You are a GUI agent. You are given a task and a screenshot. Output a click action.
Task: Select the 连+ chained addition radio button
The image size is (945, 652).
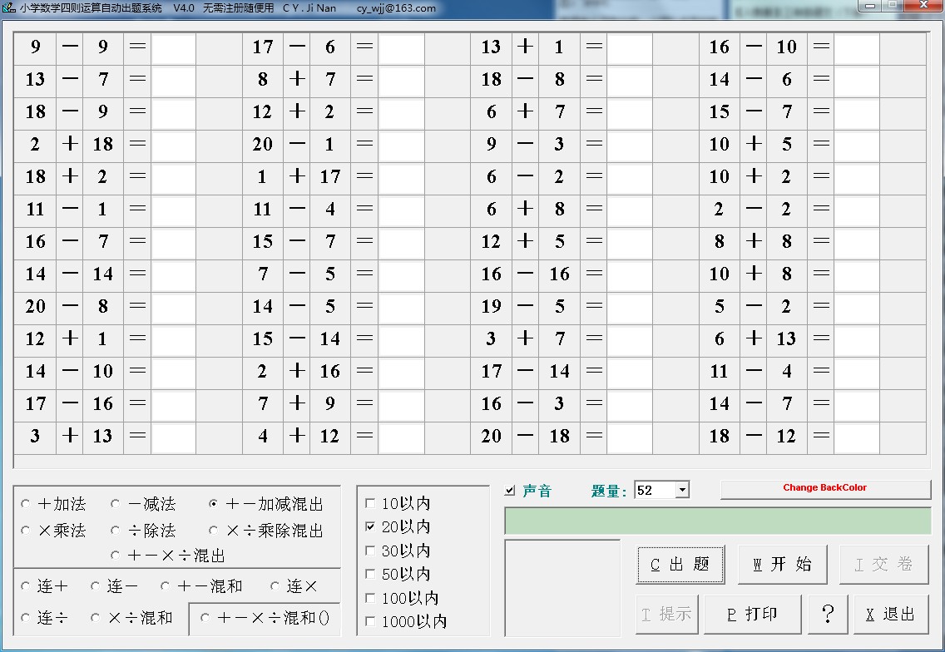27,586
